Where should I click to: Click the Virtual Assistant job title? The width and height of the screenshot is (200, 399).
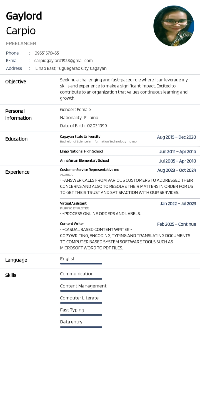coord(73,203)
